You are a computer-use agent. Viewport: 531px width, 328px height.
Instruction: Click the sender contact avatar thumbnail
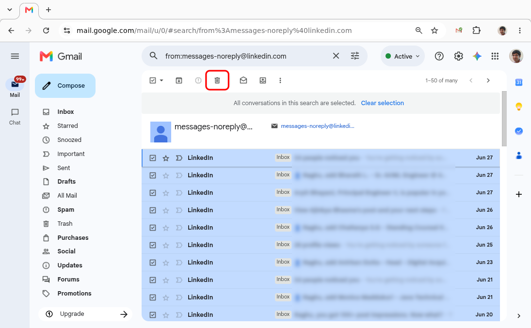point(161,132)
